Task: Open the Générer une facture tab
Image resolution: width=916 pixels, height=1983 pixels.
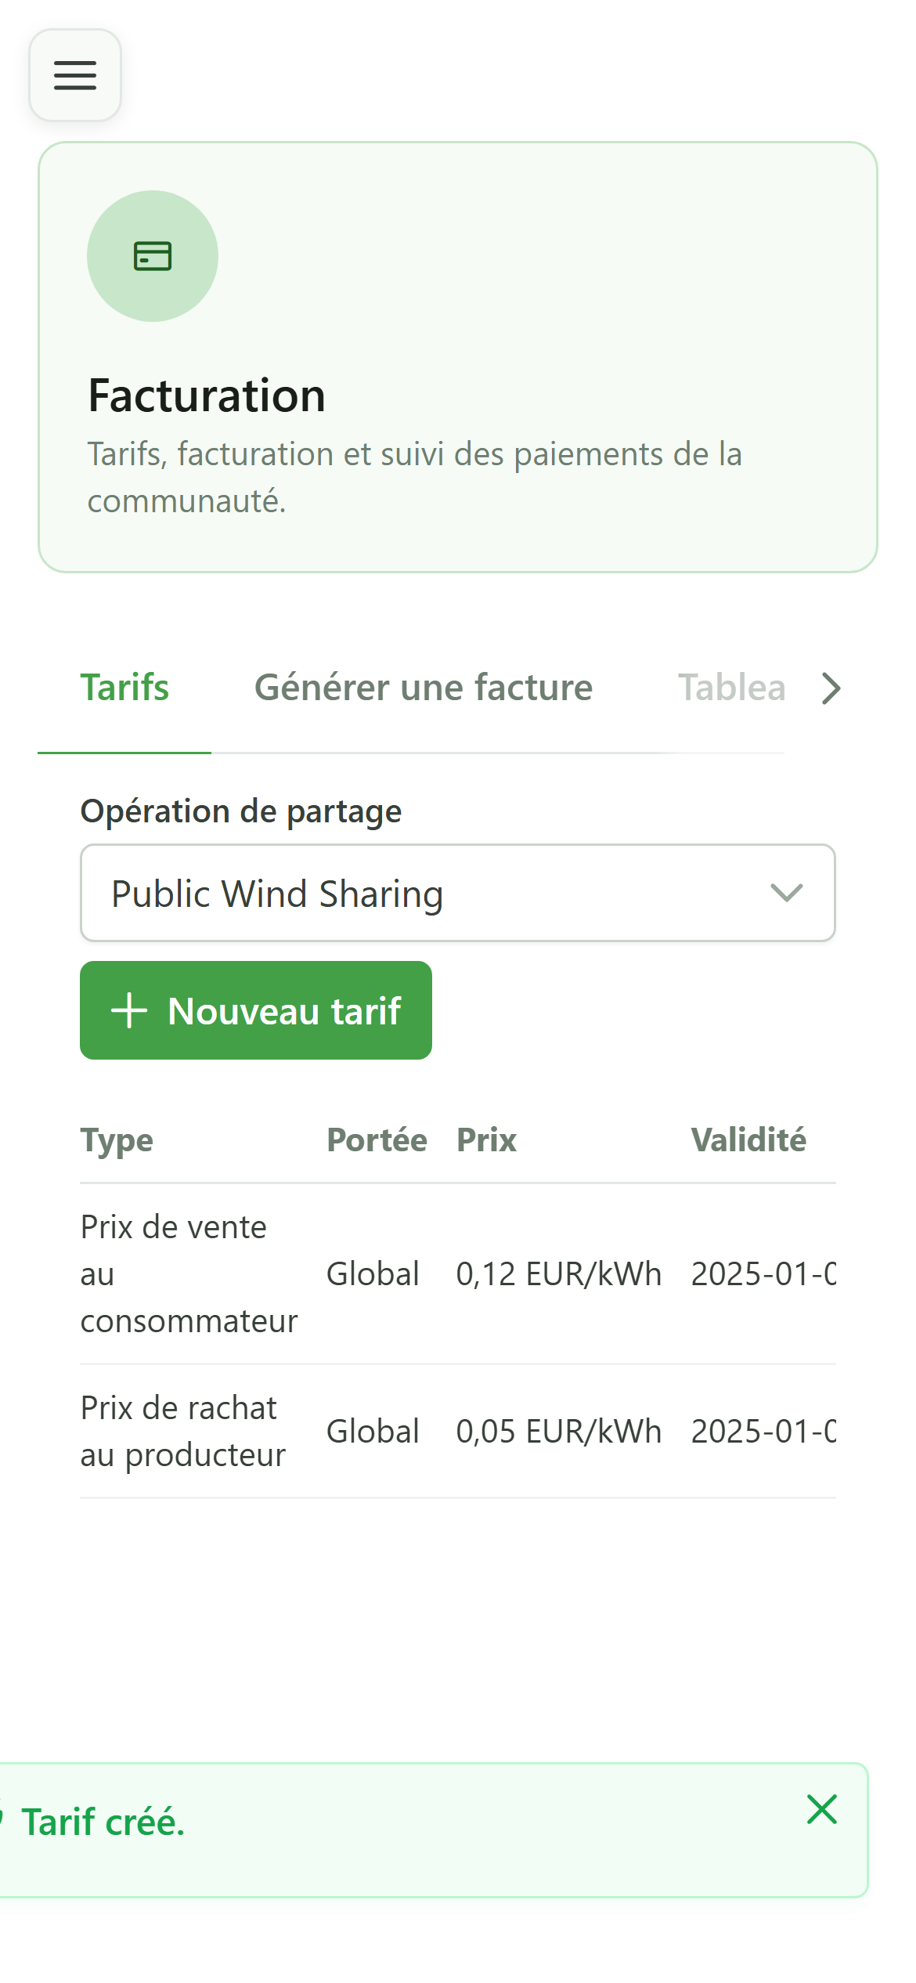Action: 424,688
